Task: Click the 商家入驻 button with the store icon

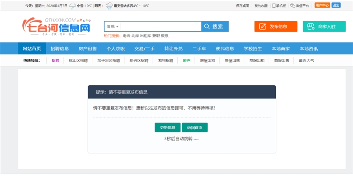Action: 324,27
